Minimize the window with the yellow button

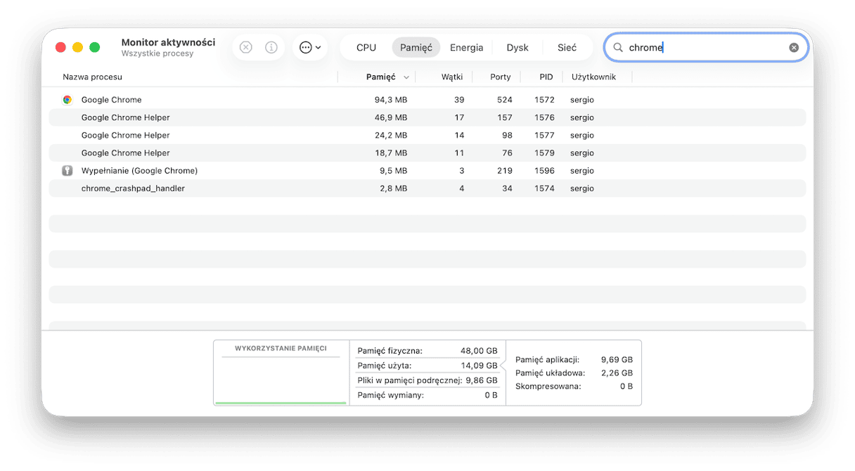coord(77,47)
